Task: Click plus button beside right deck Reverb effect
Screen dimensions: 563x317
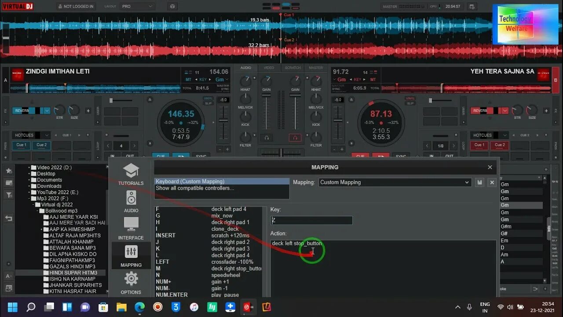Action: click(x=546, y=111)
